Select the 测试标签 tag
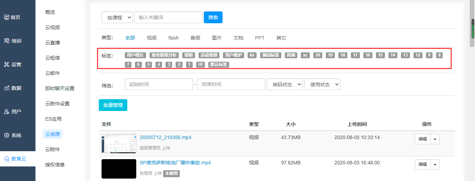This screenshot has height=181, width=475. tap(271, 55)
